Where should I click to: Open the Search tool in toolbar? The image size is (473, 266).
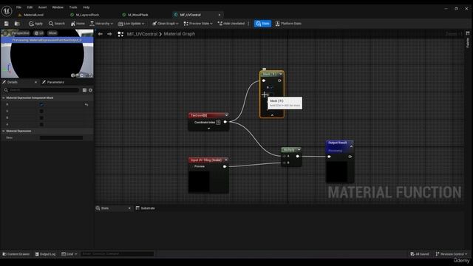coord(57,24)
